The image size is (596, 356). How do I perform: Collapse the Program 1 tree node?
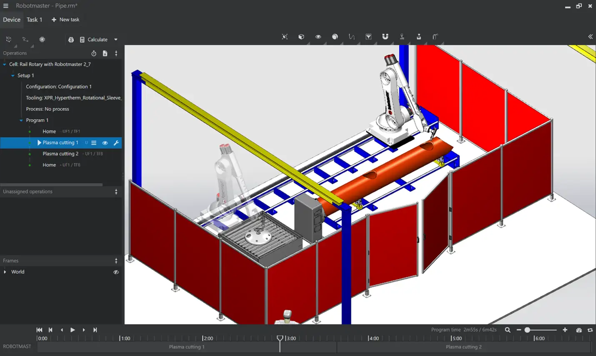(x=21, y=120)
